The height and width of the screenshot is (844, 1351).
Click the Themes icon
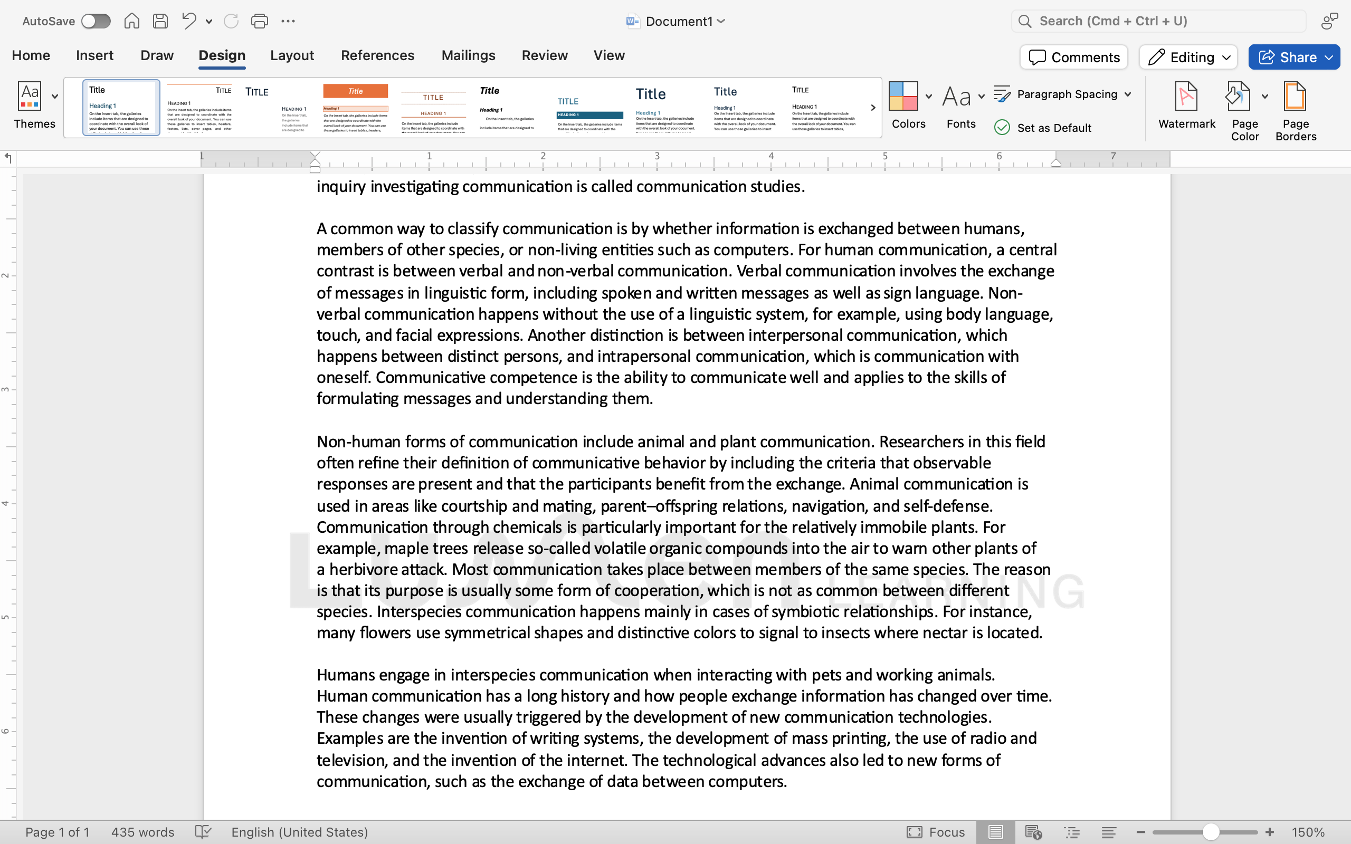point(30,96)
